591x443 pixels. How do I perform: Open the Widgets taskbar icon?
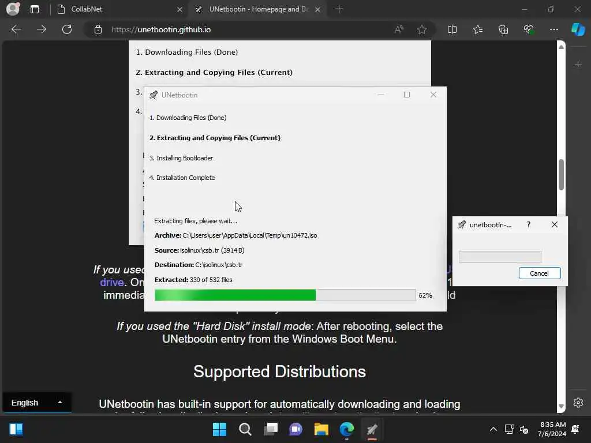[16, 429]
